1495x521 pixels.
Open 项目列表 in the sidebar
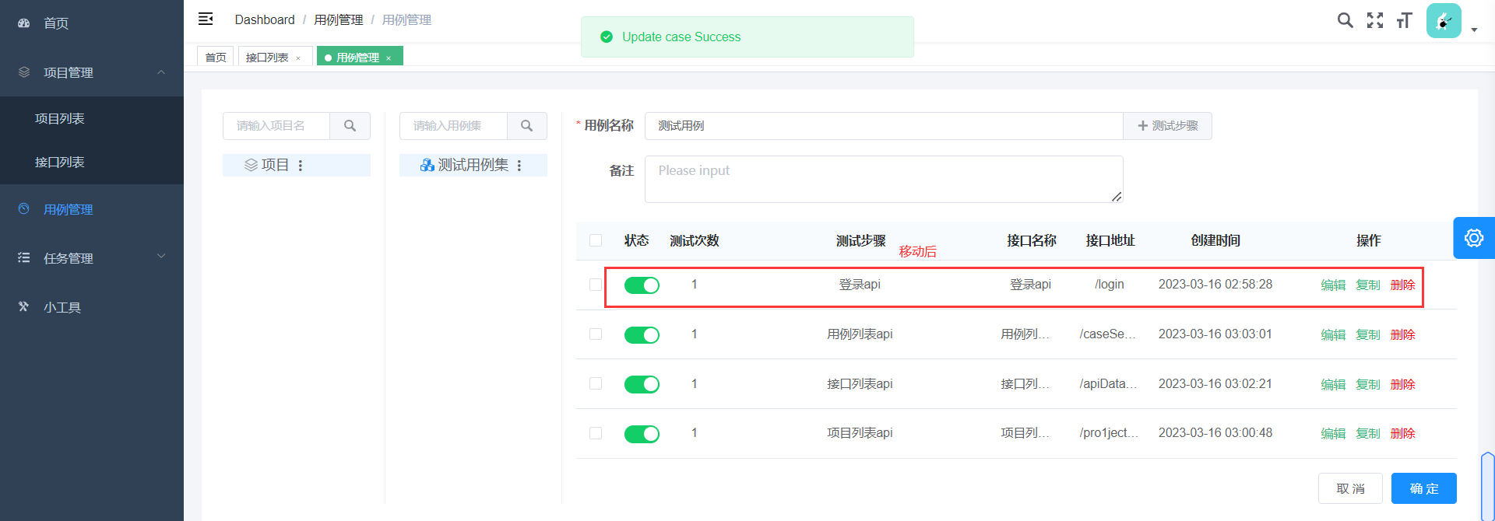[92, 118]
